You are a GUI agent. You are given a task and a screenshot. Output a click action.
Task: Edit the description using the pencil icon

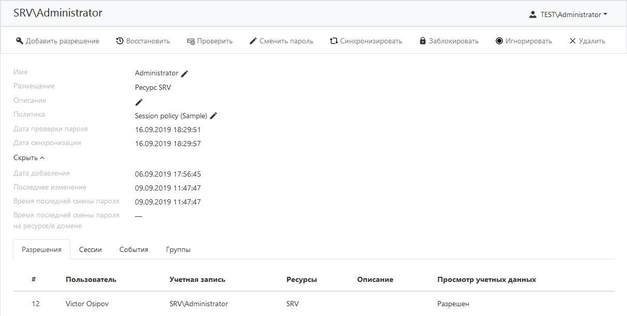coord(139,102)
